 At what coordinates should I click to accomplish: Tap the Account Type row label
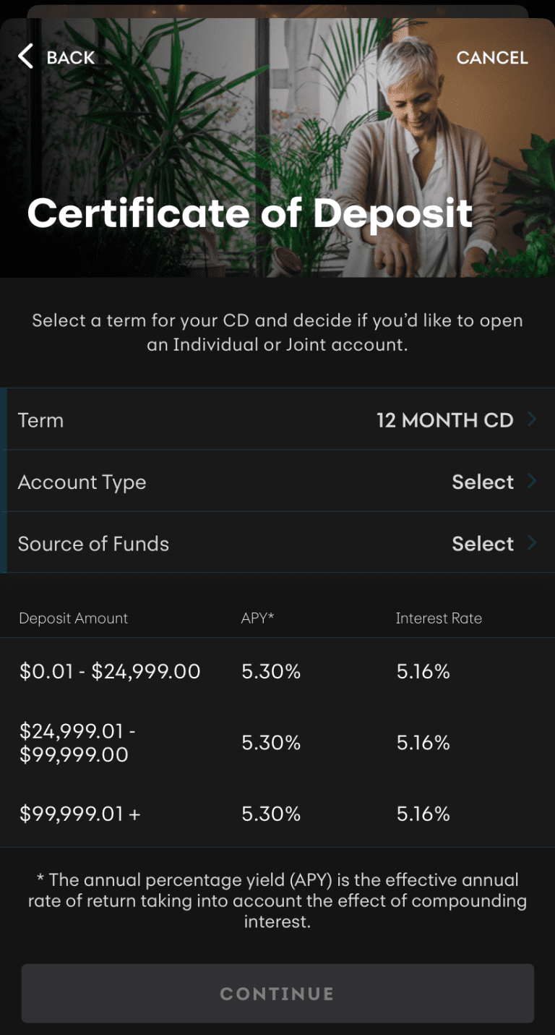coord(82,482)
